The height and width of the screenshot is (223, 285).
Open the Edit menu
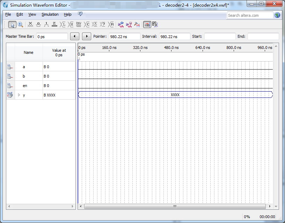20,14
